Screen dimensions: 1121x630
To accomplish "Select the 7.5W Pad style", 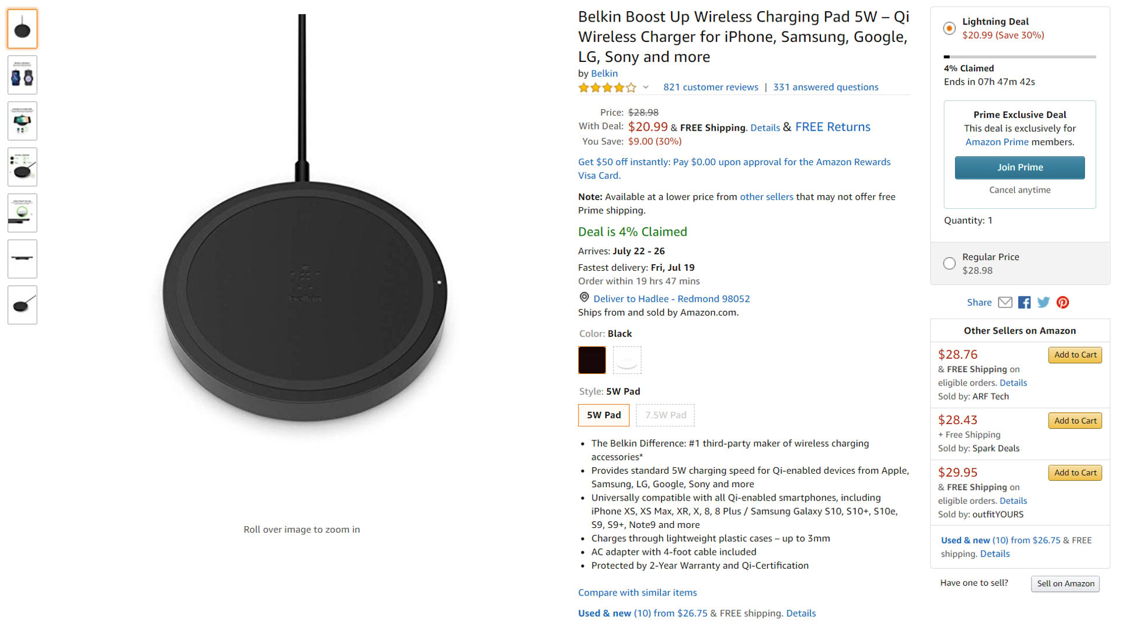I will tap(666, 415).
